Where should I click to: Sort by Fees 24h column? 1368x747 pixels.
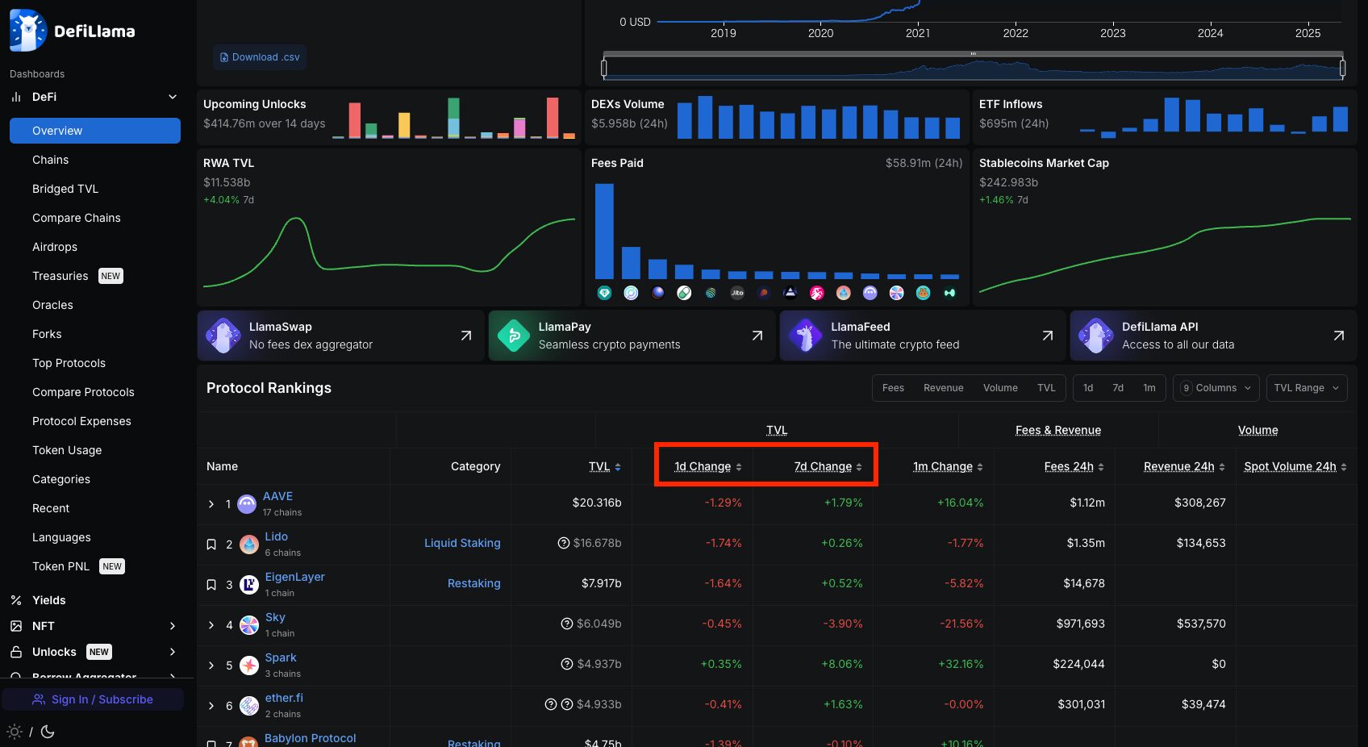point(1074,466)
